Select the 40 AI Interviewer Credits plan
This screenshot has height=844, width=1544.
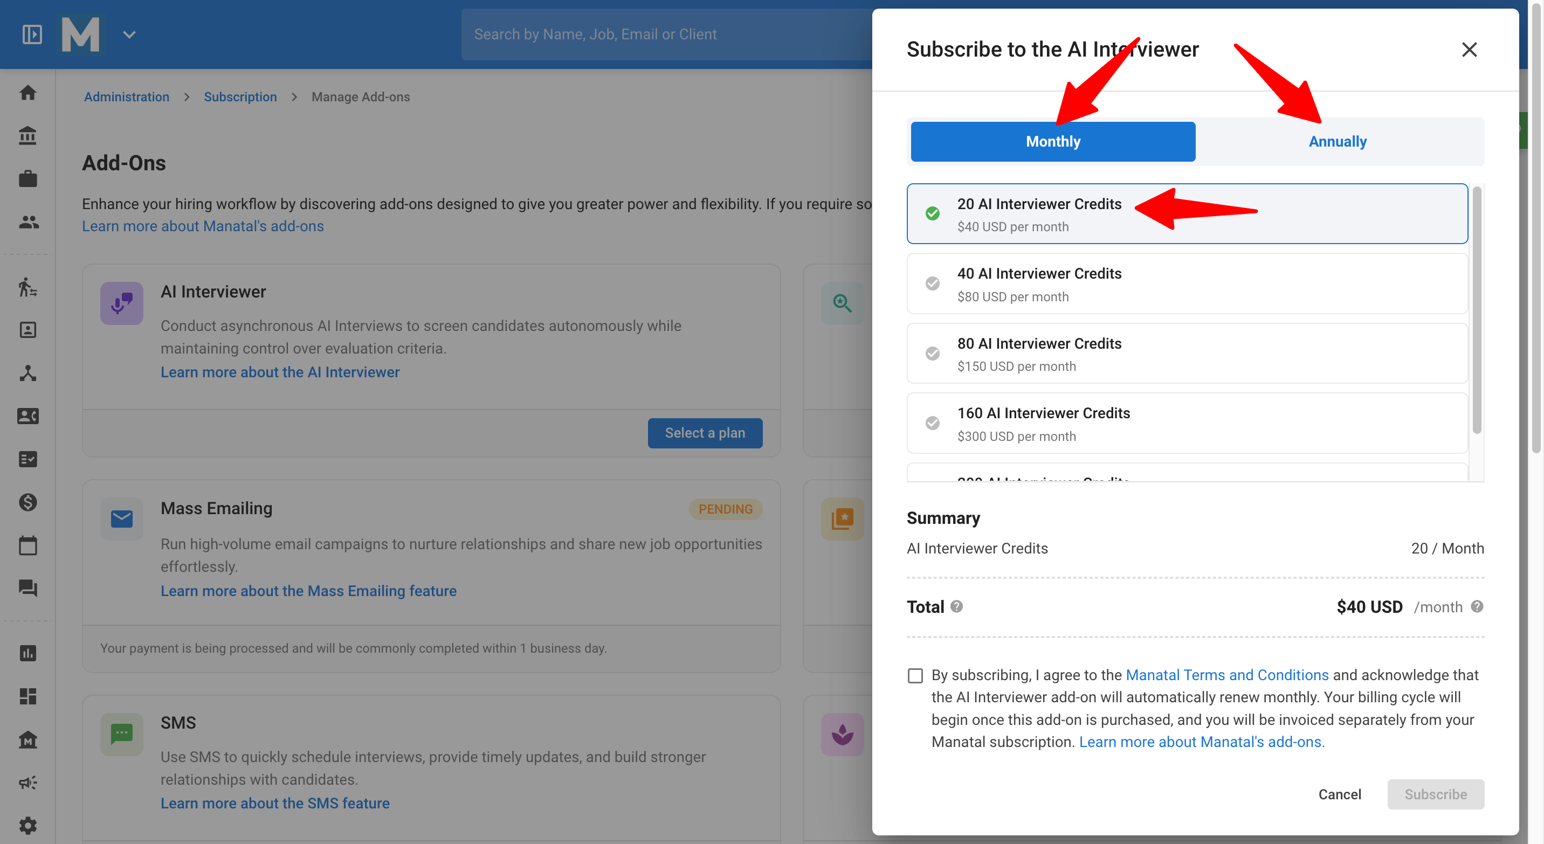(x=1187, y=284)
